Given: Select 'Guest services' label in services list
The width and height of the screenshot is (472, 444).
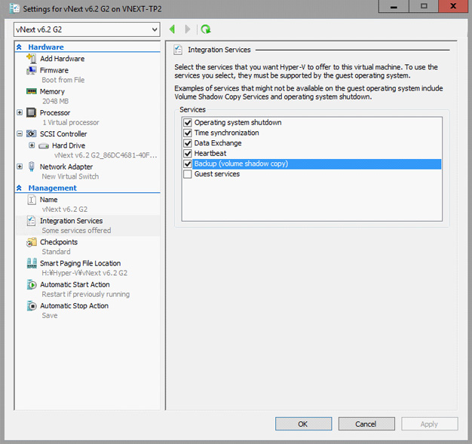Looking at the screenshot, I should (217, 174).
